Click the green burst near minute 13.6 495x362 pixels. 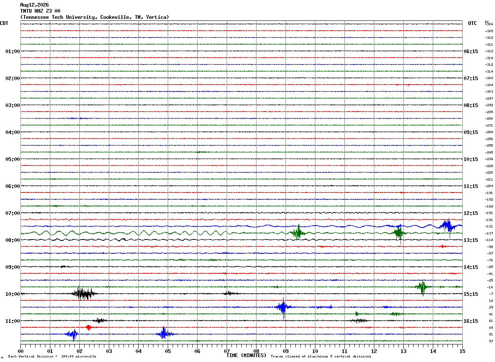pyautogui.click(x=422, y=287)
